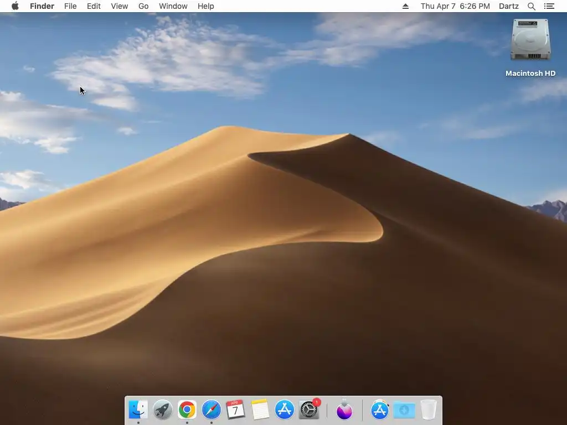Click the Thu Apr 7 6:26 PM clock
This screenshot has width=567, height=425.
(x=455, y=6)
